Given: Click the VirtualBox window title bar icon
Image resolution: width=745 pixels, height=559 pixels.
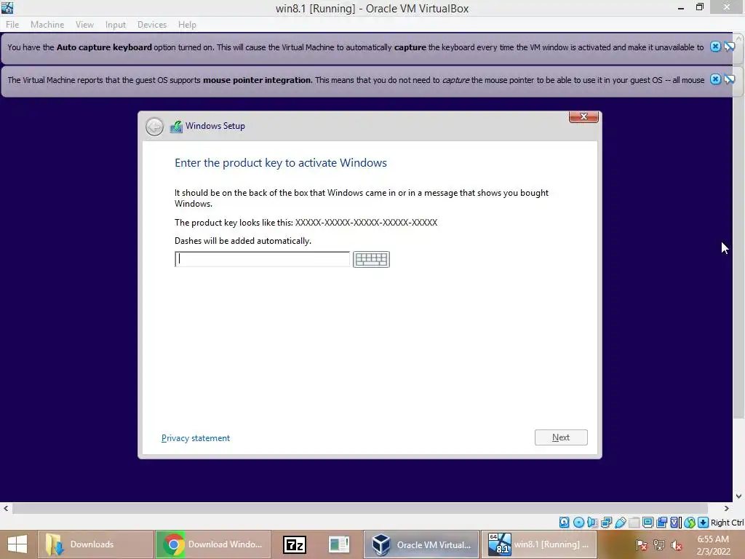Looking at the screenshot, I should [x=7, y=7].
